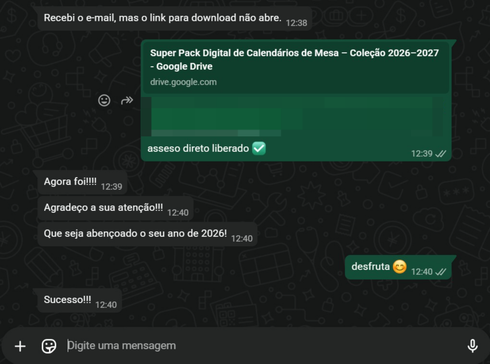Select the "Agora foi!!!!" message

click(x=70, y=182)
